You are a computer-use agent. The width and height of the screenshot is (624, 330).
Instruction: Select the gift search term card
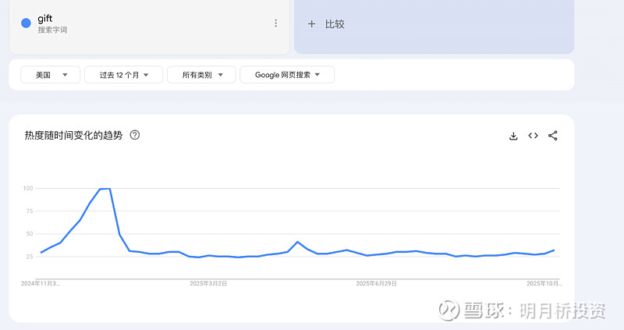coord(148,23)
